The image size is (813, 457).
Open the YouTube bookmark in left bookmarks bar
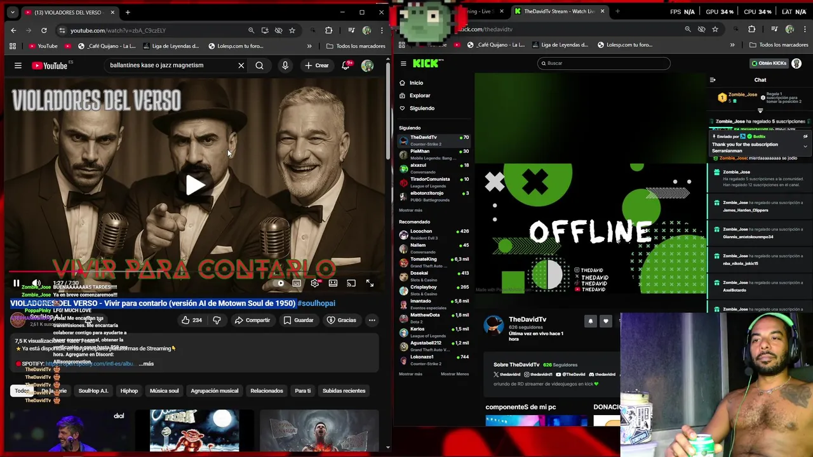click(43, 46)
